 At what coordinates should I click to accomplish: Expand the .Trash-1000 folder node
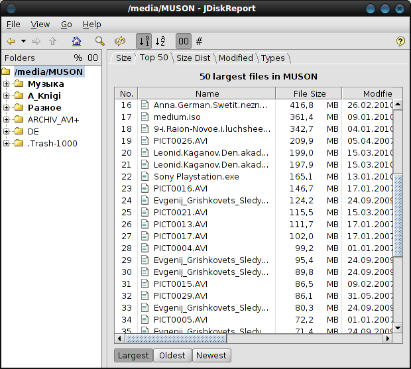click(6, 144)
